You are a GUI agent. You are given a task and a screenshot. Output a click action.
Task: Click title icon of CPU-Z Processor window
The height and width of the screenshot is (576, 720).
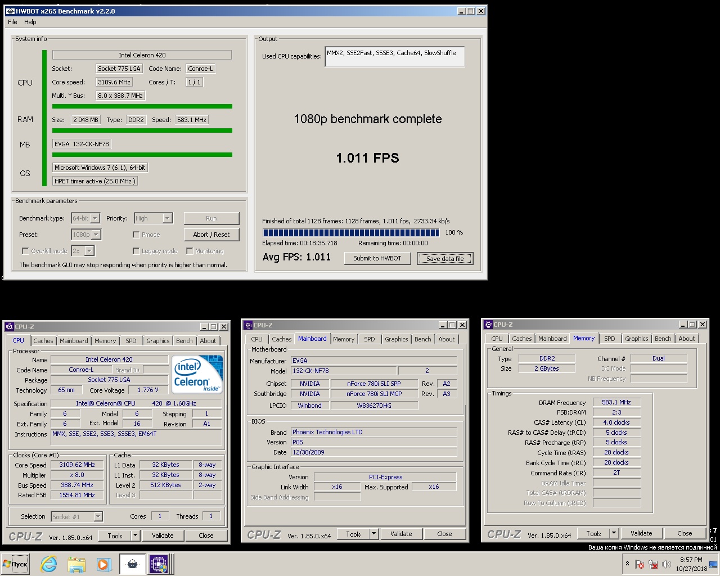point(9,326)
